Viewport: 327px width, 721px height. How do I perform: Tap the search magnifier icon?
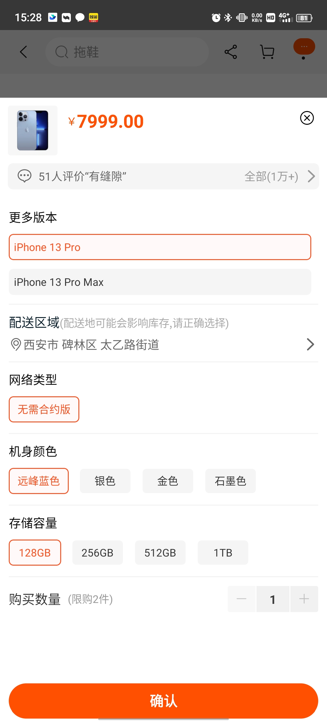pyautogui.click(x=62, y=52)
